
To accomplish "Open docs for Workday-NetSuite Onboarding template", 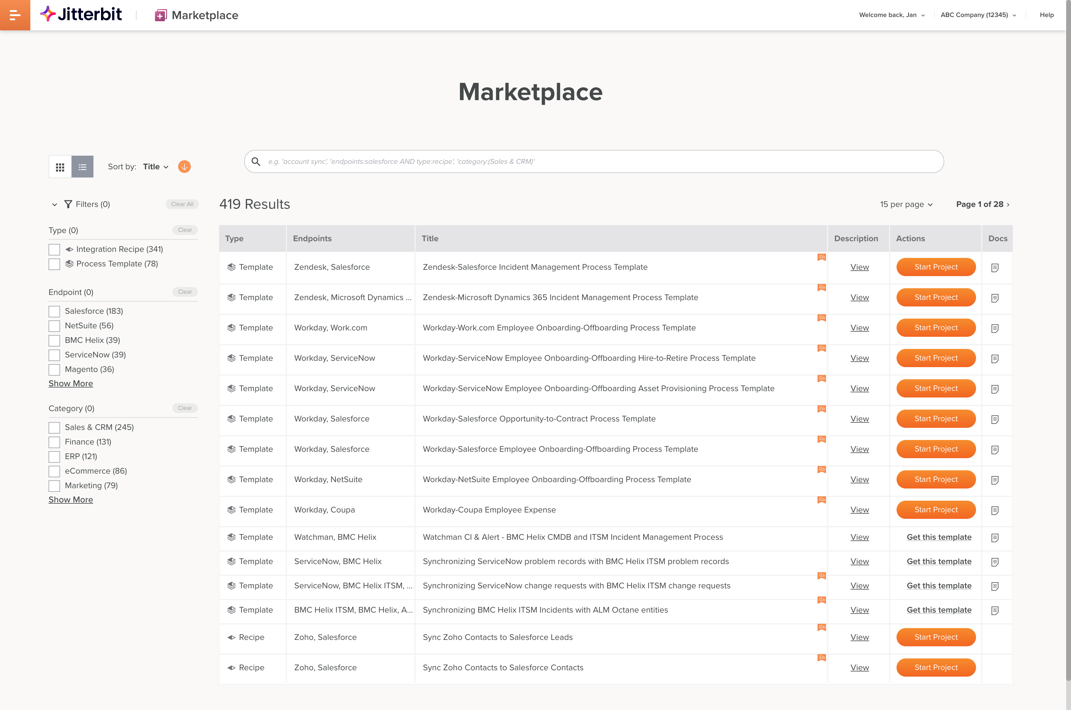I will click(995, 480).
